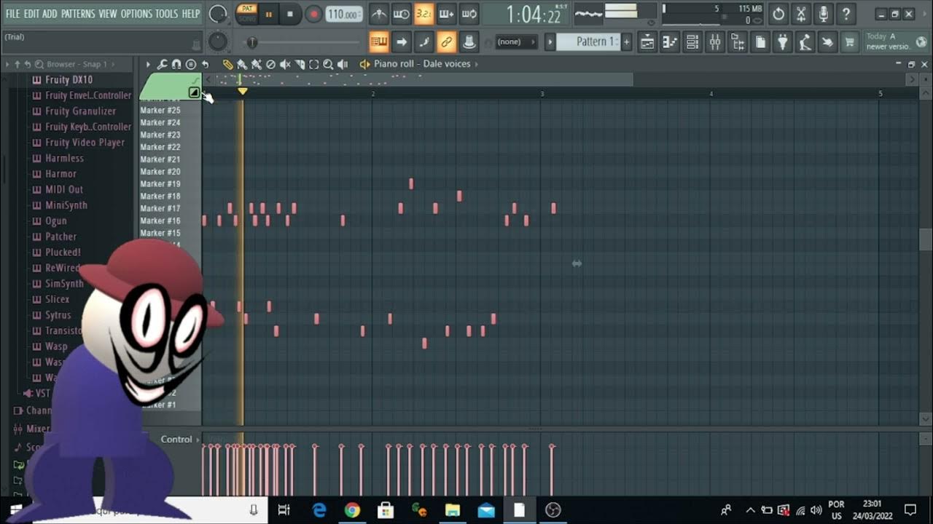
Task: Open pattern list arrow left of Pattern 1
Action: 550,42
